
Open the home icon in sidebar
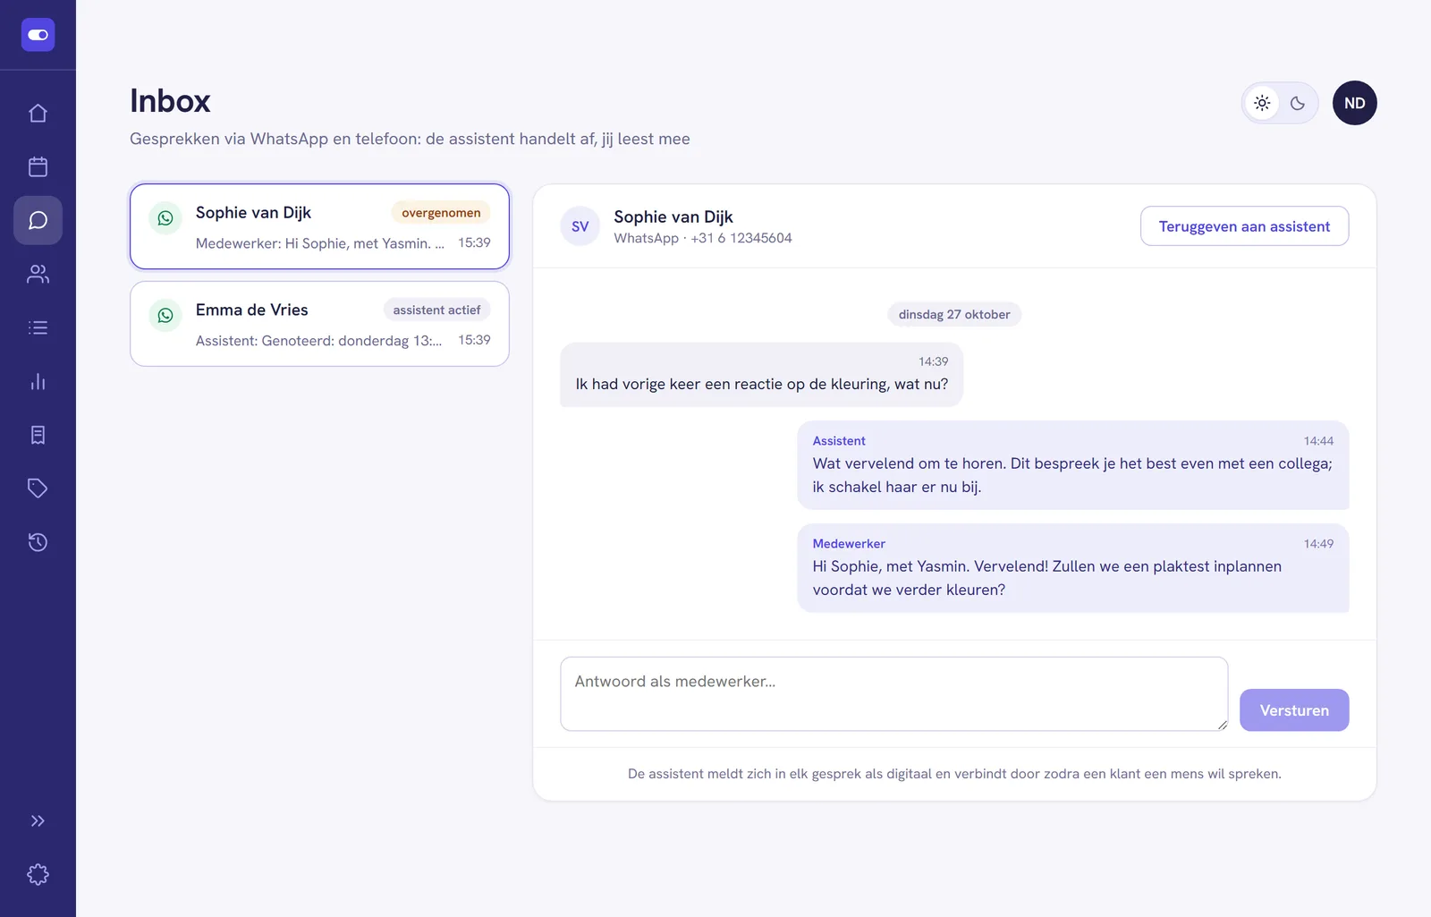pos(38,113)
